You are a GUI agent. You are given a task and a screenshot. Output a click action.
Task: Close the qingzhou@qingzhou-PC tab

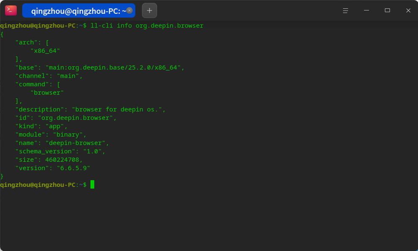click(x=129, y=10)
